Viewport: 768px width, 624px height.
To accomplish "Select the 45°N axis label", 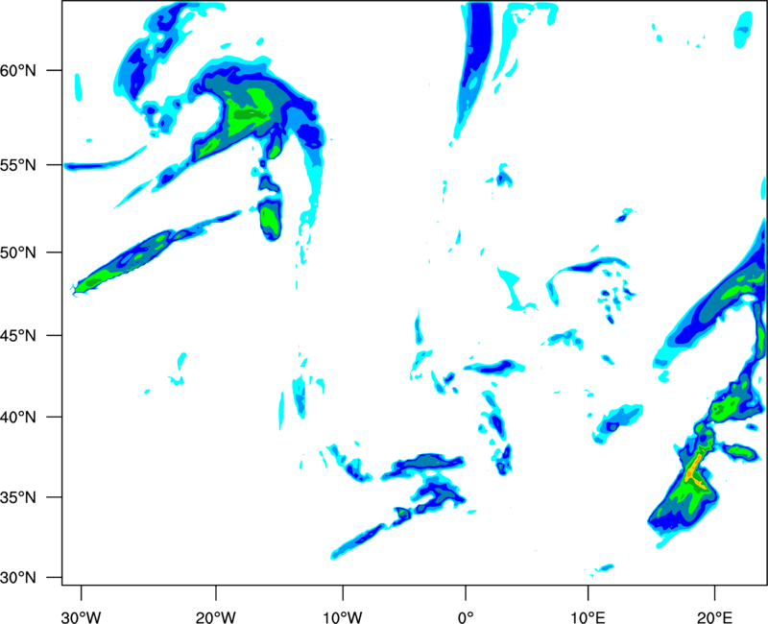I will point(18,336).
